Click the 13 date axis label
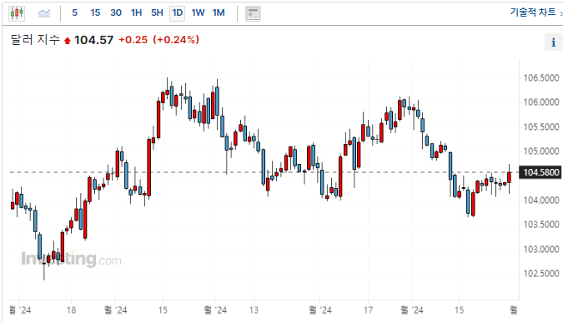Viewport: 563px width, 322px height. 254,310
